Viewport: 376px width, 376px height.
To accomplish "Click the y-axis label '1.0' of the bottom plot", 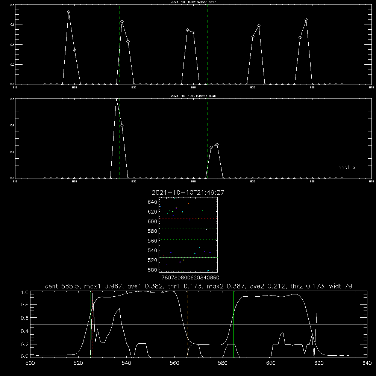I will point(25,293).
